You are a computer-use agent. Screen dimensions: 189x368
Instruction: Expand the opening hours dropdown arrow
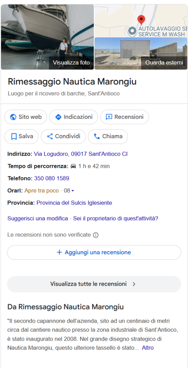[73, 191]
